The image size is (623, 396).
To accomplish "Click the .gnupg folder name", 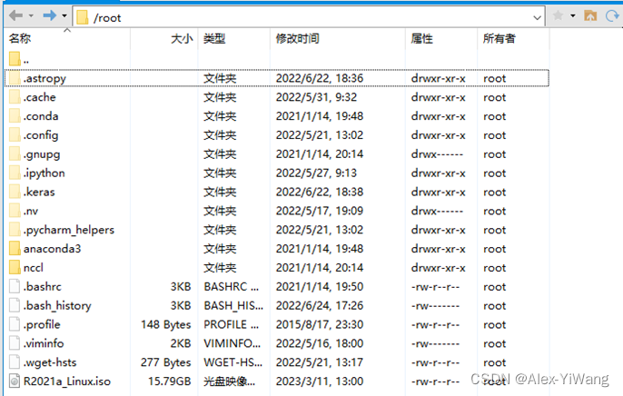I will [42, 154].
